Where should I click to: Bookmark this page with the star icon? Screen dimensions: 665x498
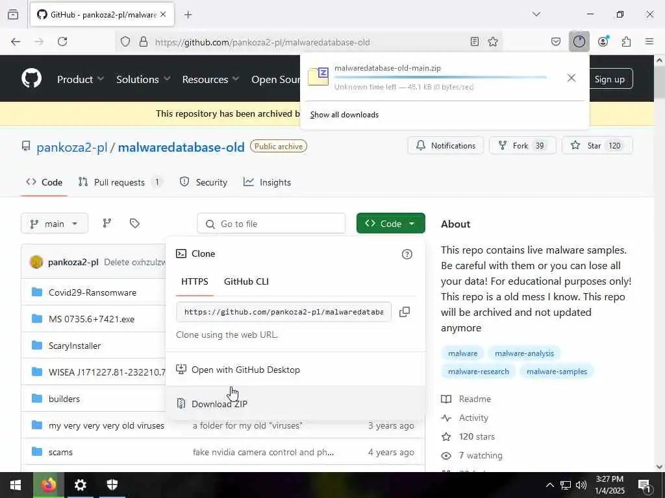pos(492,41)
